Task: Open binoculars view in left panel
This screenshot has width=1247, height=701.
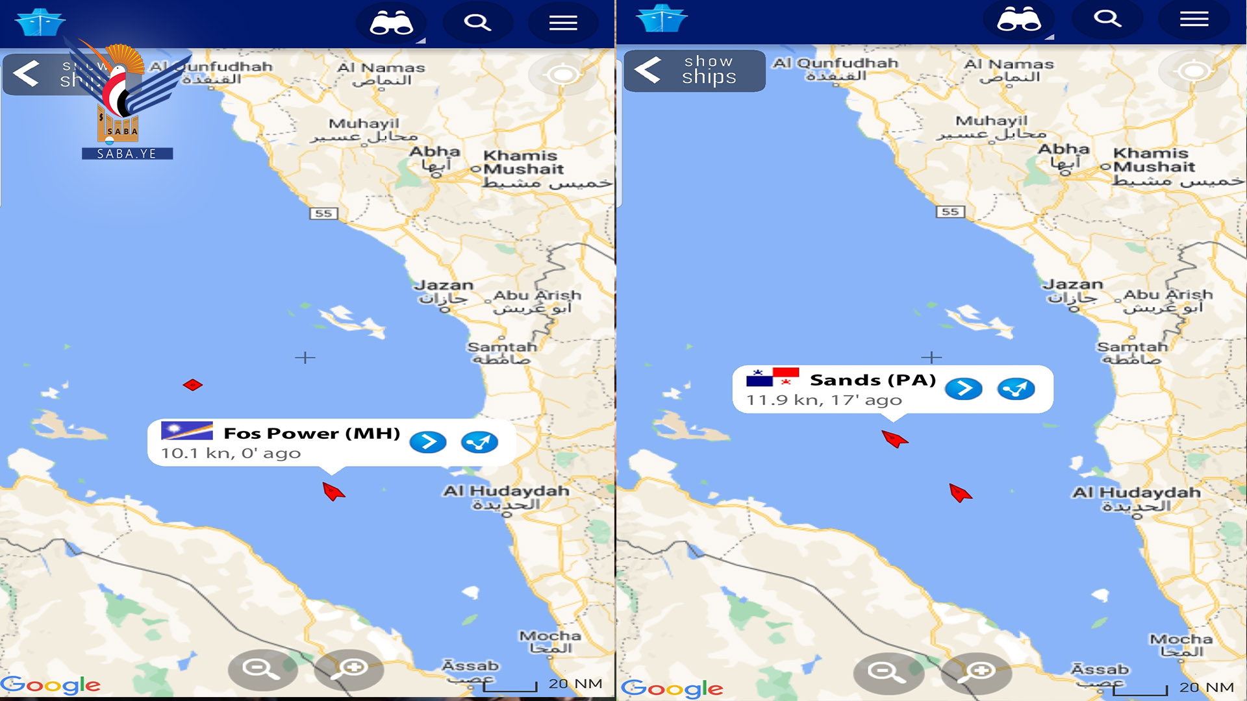Action: [392, 23]
